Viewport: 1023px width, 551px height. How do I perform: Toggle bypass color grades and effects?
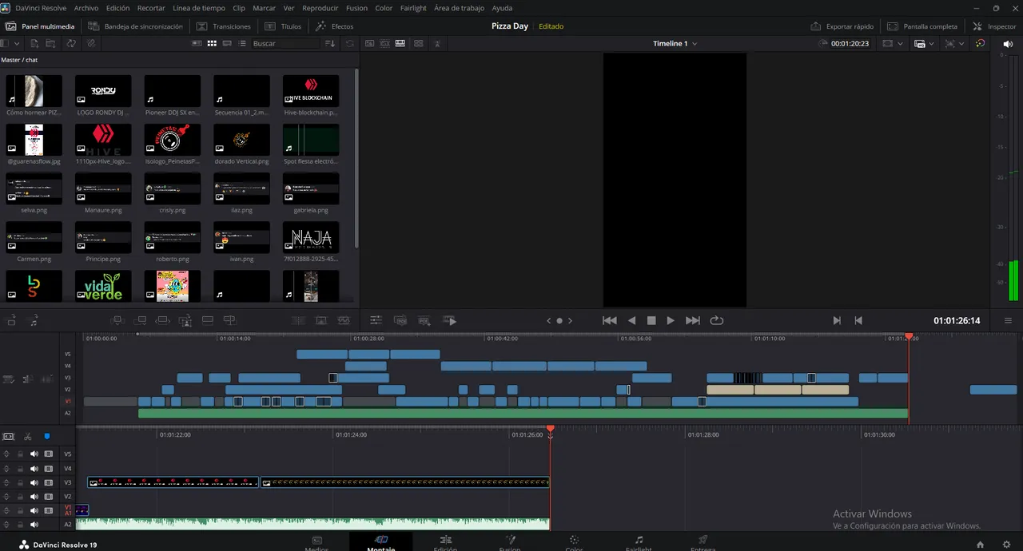pyautogui.click(x=980, y=43)
